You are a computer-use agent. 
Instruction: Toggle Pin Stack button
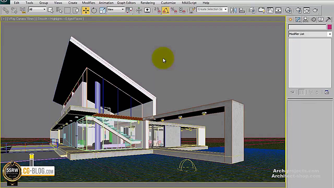pos(292,92)
